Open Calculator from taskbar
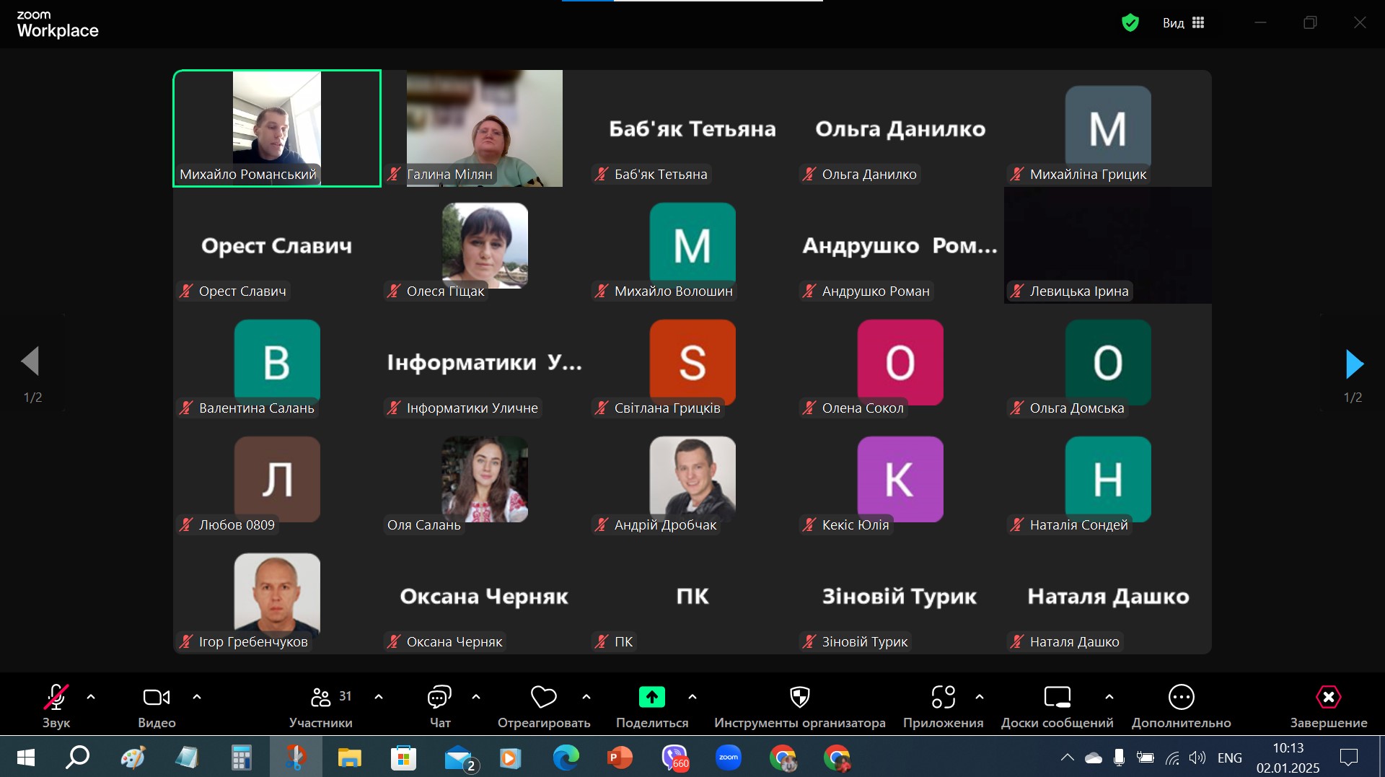The width and height of the screenshot is (1385, 777). pyautogui.click(x=241, y=758)
